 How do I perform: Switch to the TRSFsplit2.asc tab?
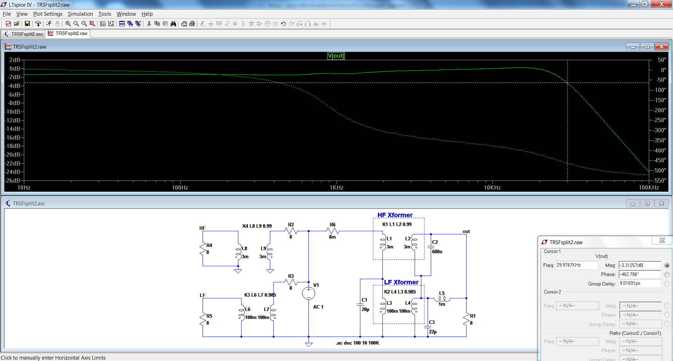tap(23, 34)
